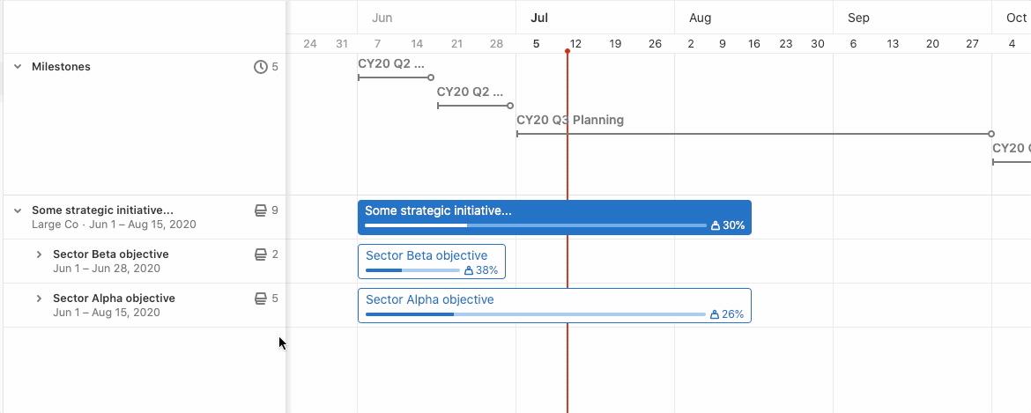Viewport: 1031px width, 413px height.
Task: Collapse Some strategic initiative row
Action: (x=18, y=210)
